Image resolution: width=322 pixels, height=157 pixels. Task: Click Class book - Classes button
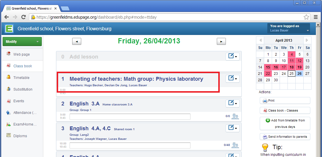285,110
